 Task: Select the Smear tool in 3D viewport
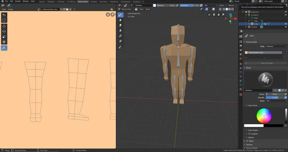(121, 25)
